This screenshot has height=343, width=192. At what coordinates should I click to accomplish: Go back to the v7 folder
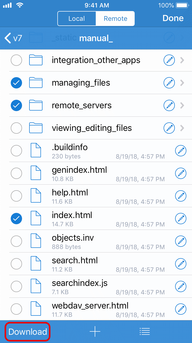pyautogui.click(x=13, y=38)
